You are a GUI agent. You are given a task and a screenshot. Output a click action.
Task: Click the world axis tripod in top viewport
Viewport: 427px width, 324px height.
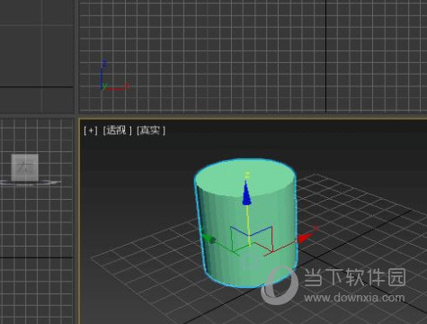tap(114, 75)
